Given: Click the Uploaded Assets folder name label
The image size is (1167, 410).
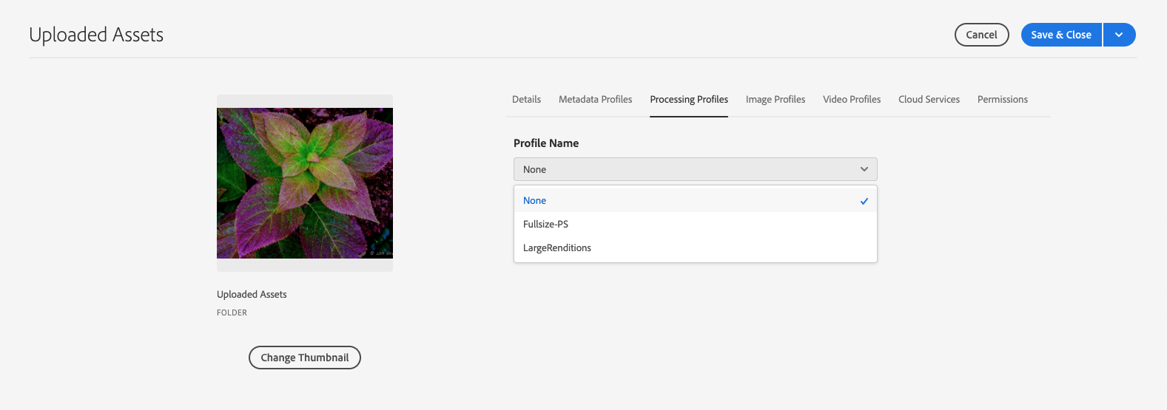Looking at the screenshot, I should [x=252, y=295].
